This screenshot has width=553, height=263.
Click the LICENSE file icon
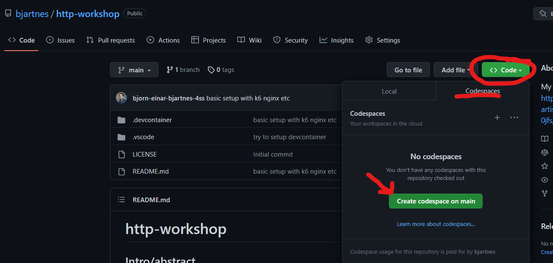point(121,154)
